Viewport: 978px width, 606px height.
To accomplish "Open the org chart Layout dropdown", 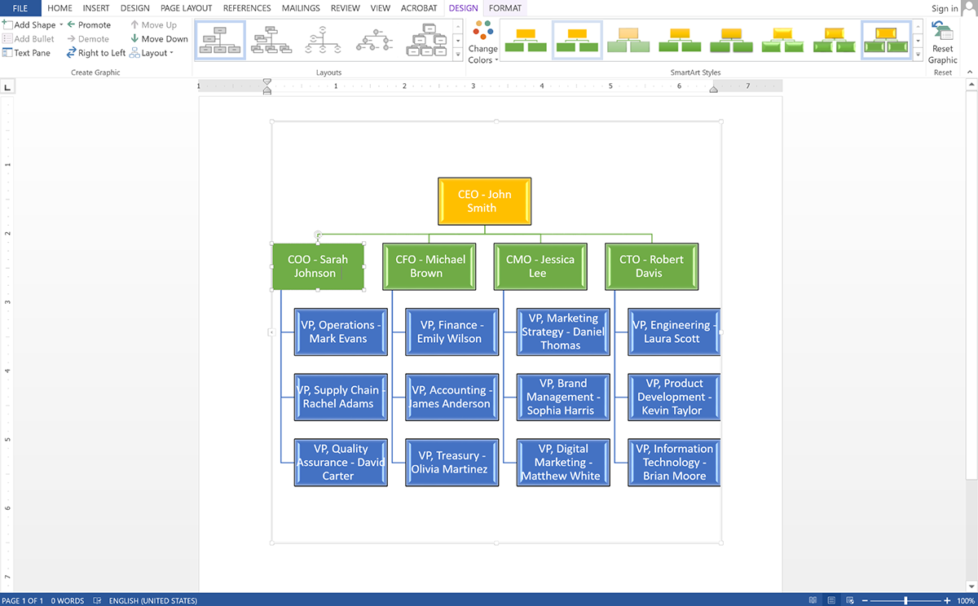I will point(152,53).
